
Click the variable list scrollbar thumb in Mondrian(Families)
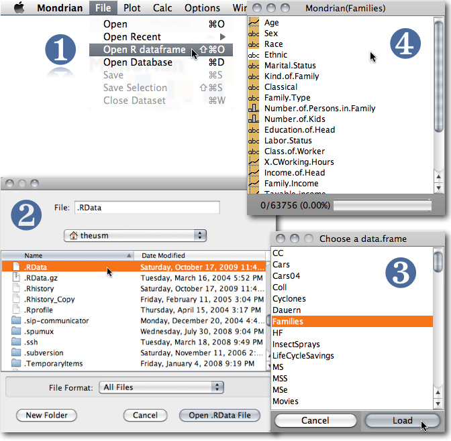[438, 76]
